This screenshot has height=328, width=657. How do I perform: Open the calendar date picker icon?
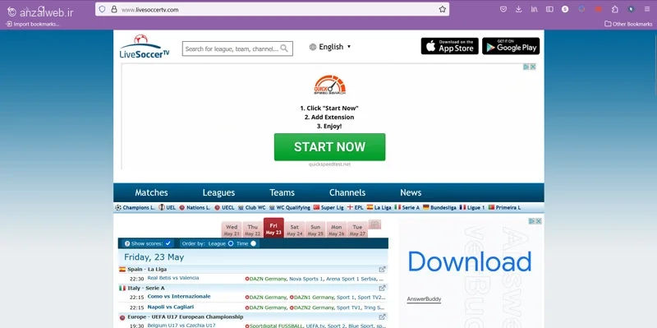pos(375,224)
